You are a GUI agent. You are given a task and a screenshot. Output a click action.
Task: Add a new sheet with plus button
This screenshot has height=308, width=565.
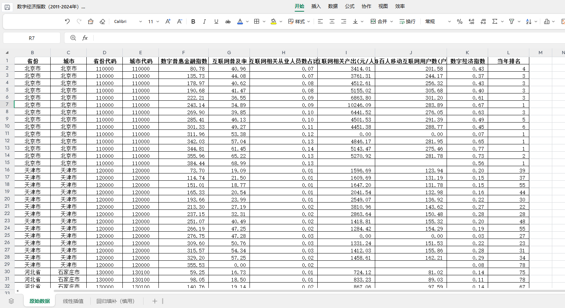155,301
